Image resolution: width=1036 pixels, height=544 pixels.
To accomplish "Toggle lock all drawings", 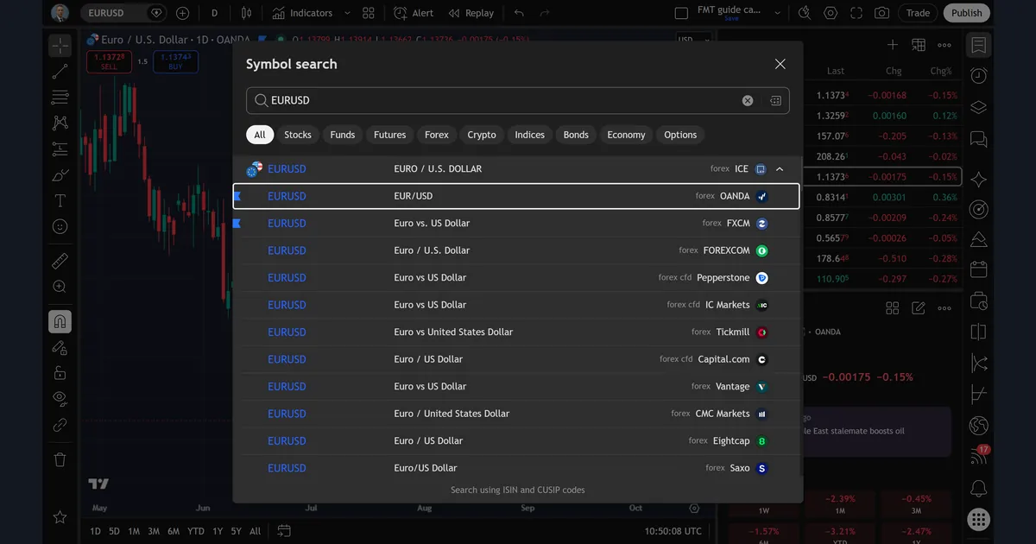I will tap(60, 373).
